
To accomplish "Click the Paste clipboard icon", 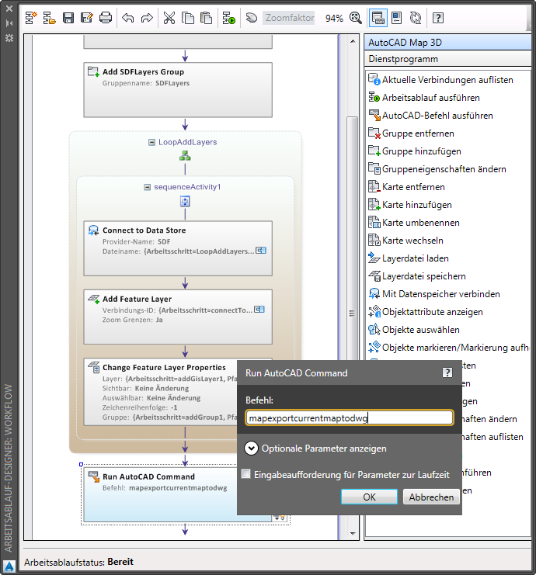I will pos(207,18).
